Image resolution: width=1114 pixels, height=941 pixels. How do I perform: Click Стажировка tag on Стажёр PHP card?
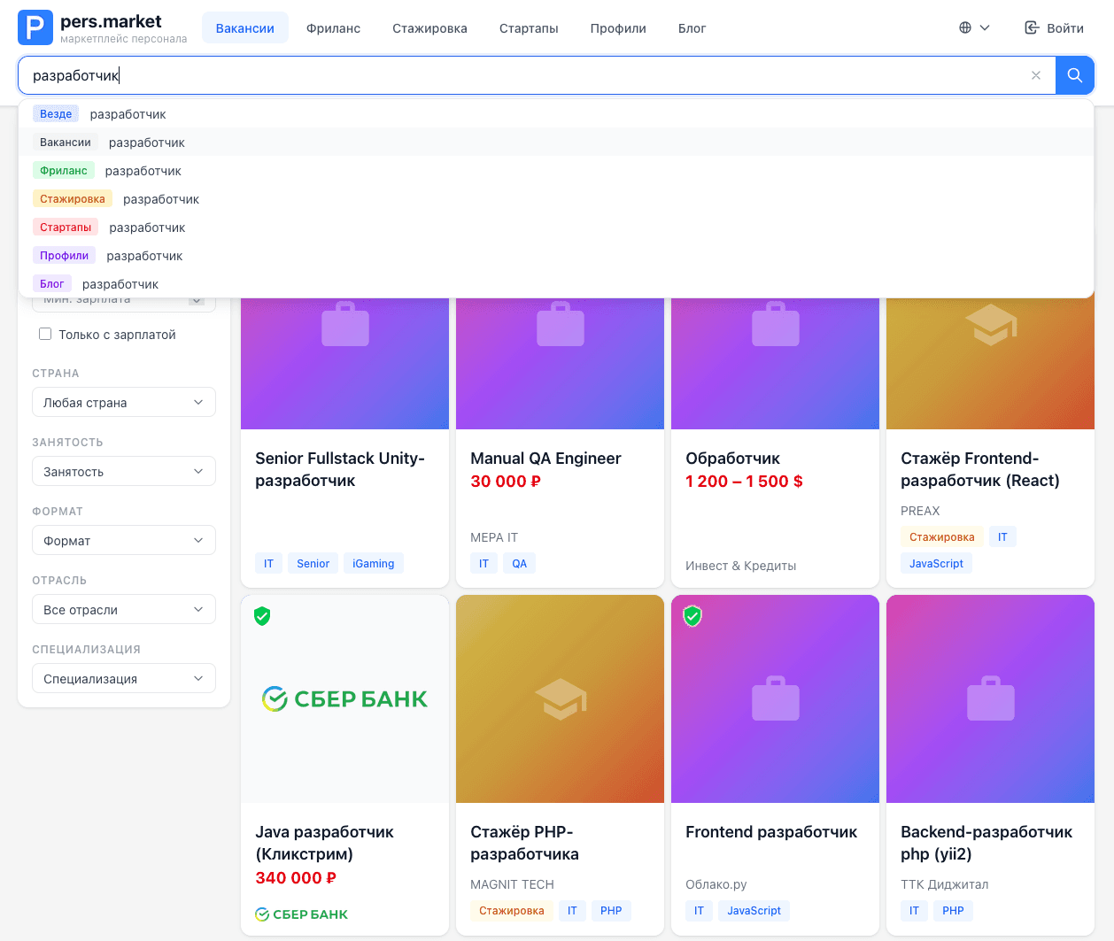pyautogui.click(x=511, y=910)
